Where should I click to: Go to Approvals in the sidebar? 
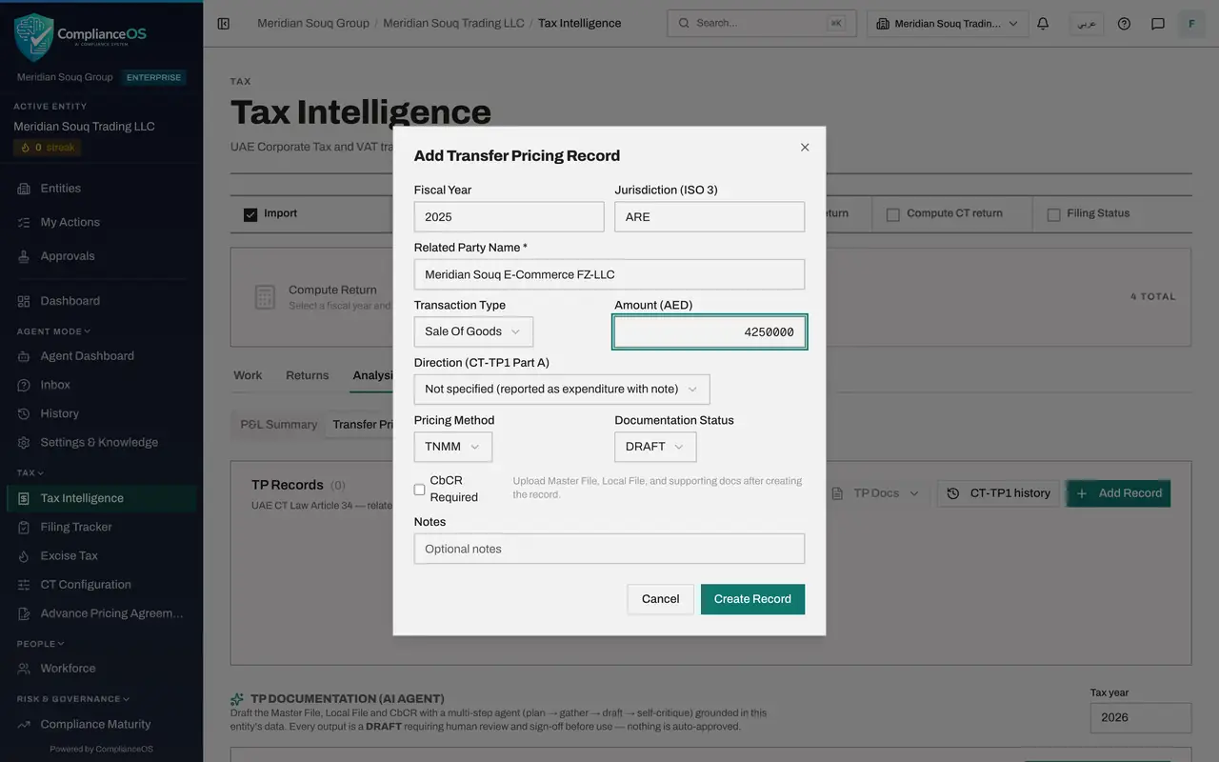pyautogui.click(x=101, y=256)
